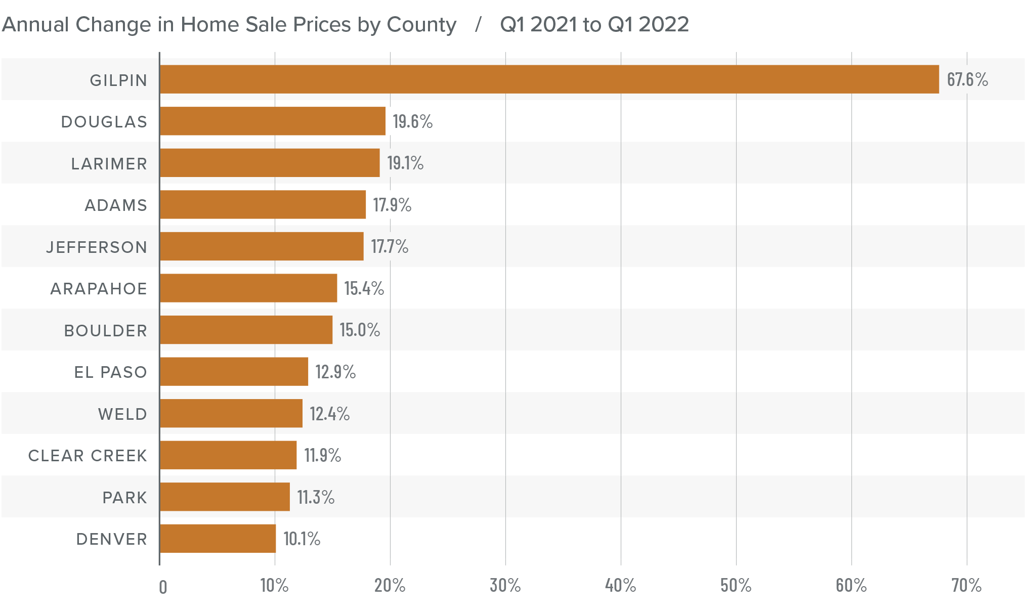Click the chart title text
Image resolution: width=1027 pixels, height=614 pixels.
pyautogui.click(x=229, y=24)
